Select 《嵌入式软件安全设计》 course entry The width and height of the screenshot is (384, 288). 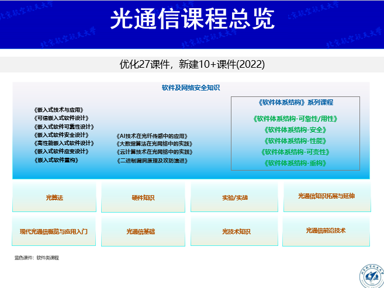click(61, 135)
